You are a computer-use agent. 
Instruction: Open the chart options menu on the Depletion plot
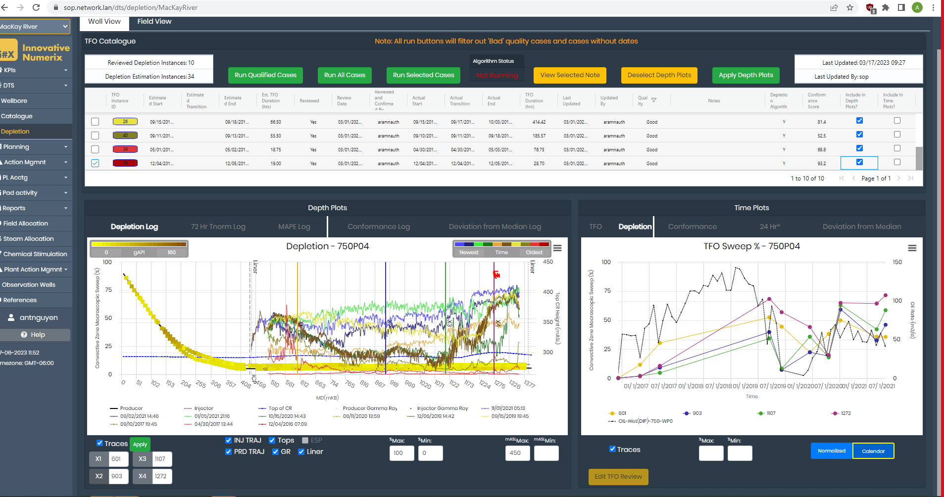[557, 248]
